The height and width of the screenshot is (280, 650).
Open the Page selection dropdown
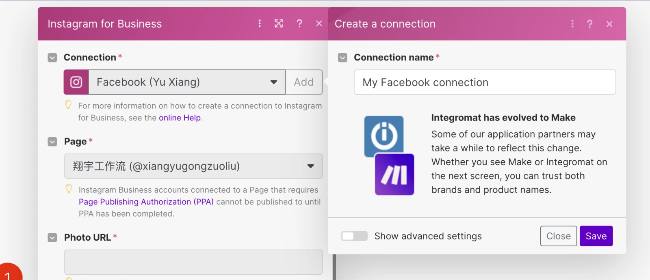193,166
